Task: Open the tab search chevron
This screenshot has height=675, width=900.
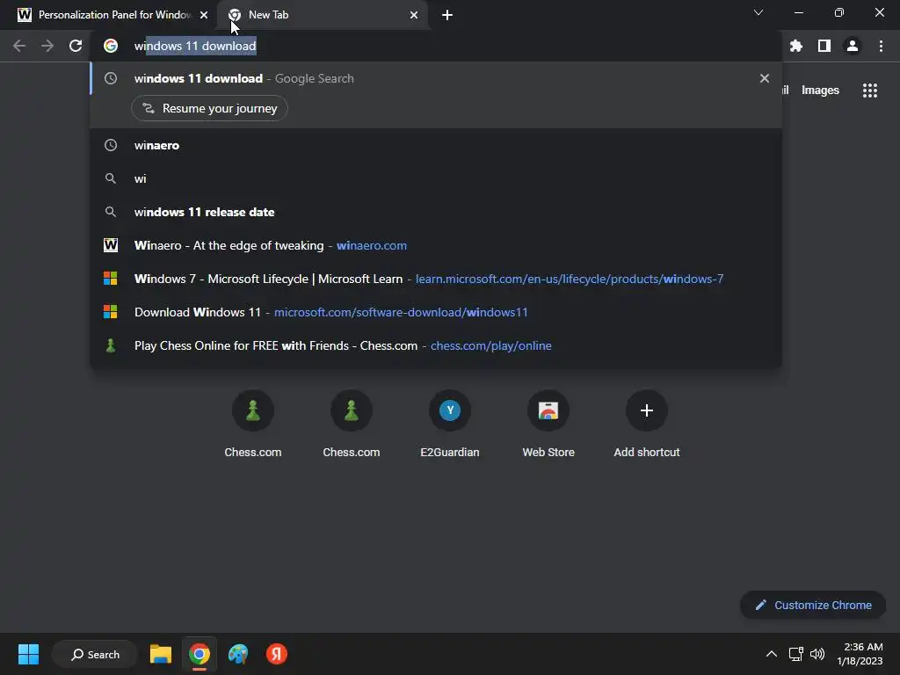Action: pyautogui.click(x=758, y=12)
